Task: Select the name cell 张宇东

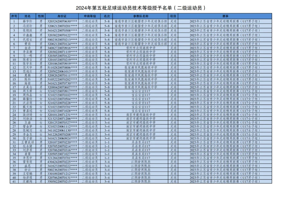Action: 27,64
